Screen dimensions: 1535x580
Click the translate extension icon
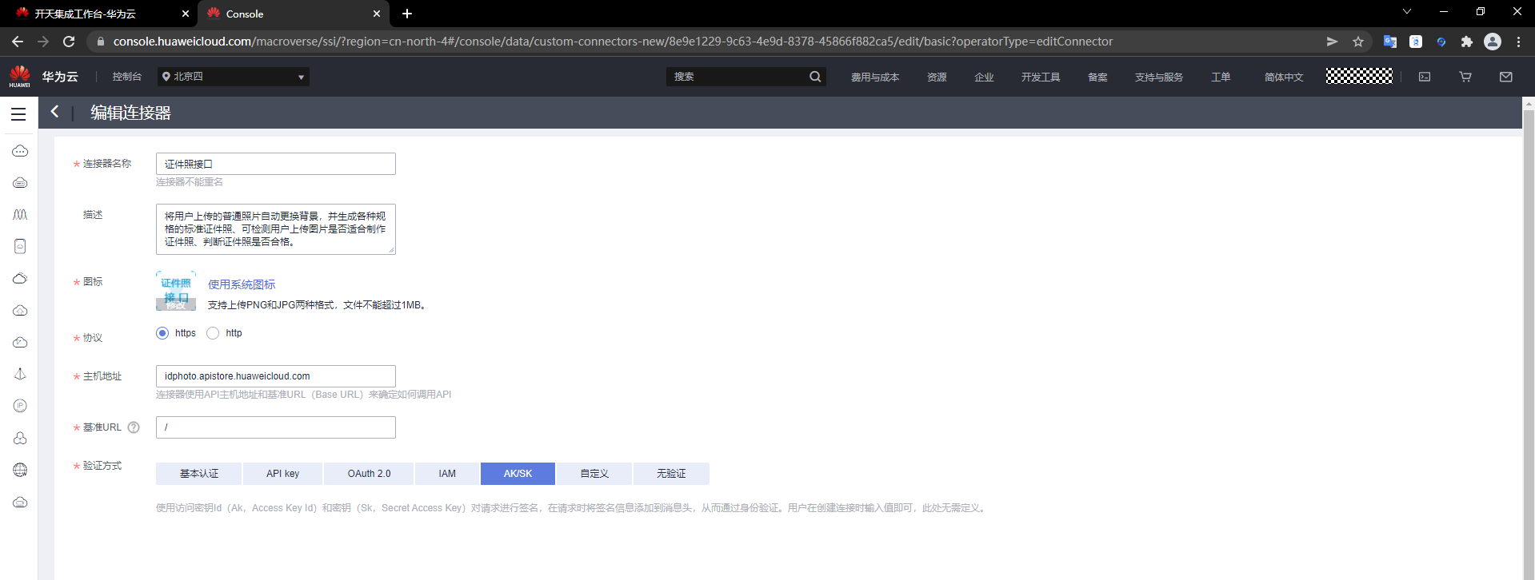pyautogui.click(x=1390, y=42)
